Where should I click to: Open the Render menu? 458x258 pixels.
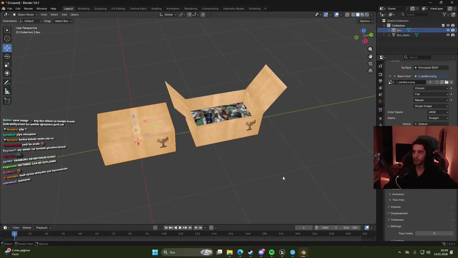pos(28,9)
